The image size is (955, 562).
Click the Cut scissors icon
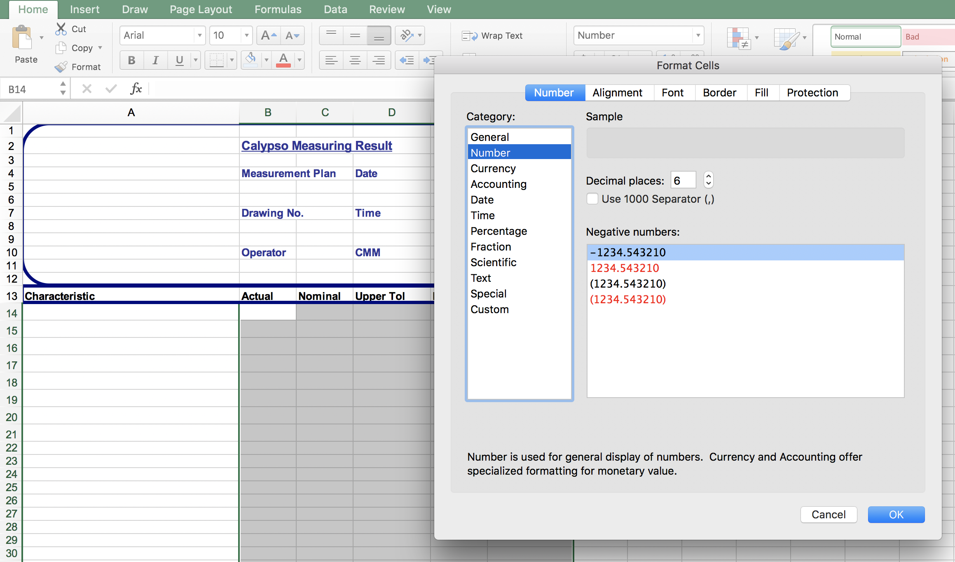(61, 29)
